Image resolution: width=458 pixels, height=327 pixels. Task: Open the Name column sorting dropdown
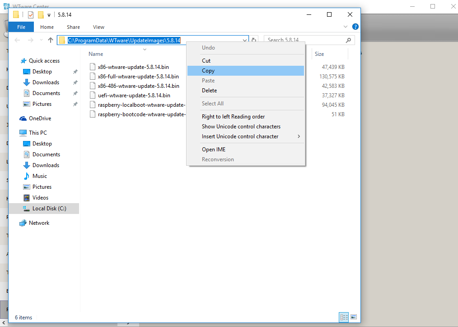tap(145, 49)
